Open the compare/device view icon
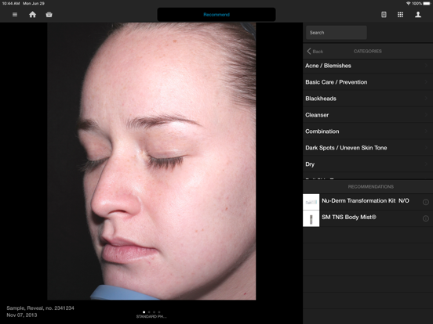The height and width of the screenshot is (324, 433). pos(384,15)
